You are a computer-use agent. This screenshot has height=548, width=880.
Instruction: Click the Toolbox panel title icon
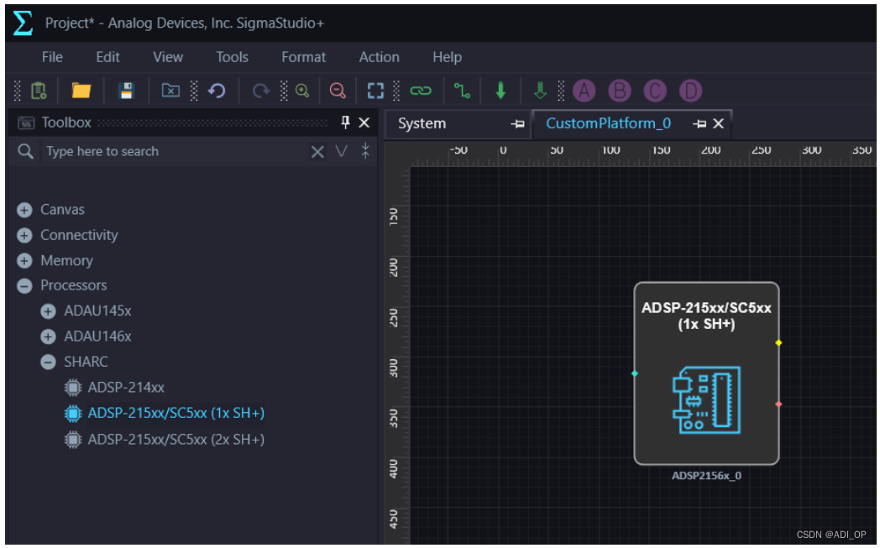(26, 123)
